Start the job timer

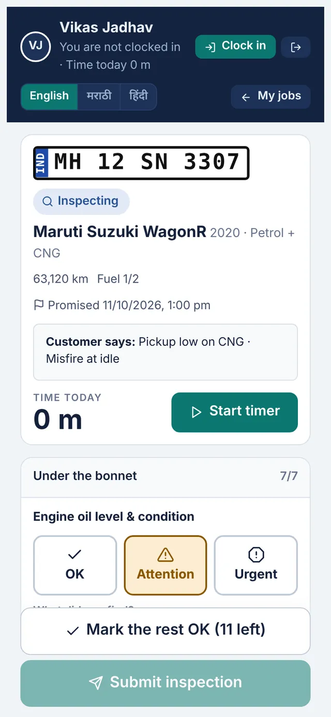click(x=235, y=412)
